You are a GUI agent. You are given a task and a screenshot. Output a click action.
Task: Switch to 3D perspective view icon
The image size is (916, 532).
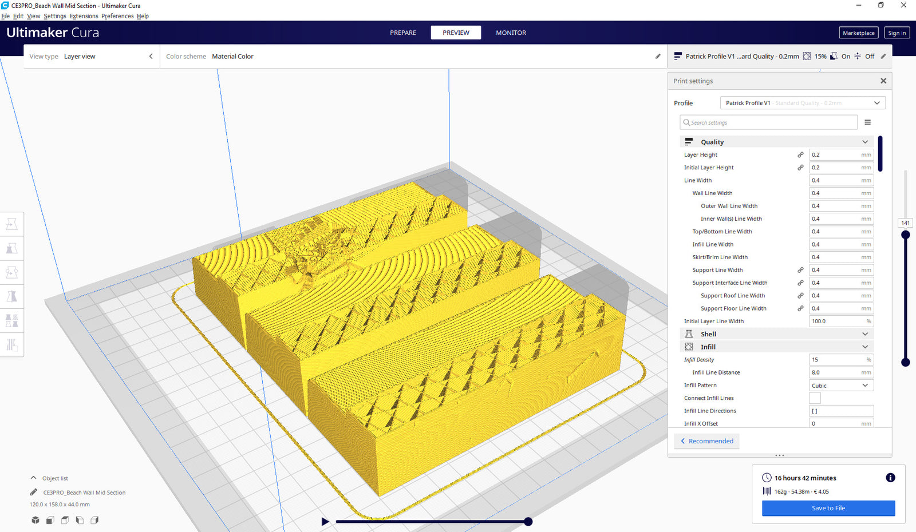(x=35, y=520)
